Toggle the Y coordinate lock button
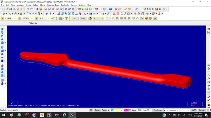This screenshot has width=211, height=118. pyautogui.click(x=20, y=18)
